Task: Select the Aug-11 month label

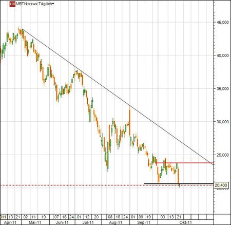Action: (x=115, y=222)
